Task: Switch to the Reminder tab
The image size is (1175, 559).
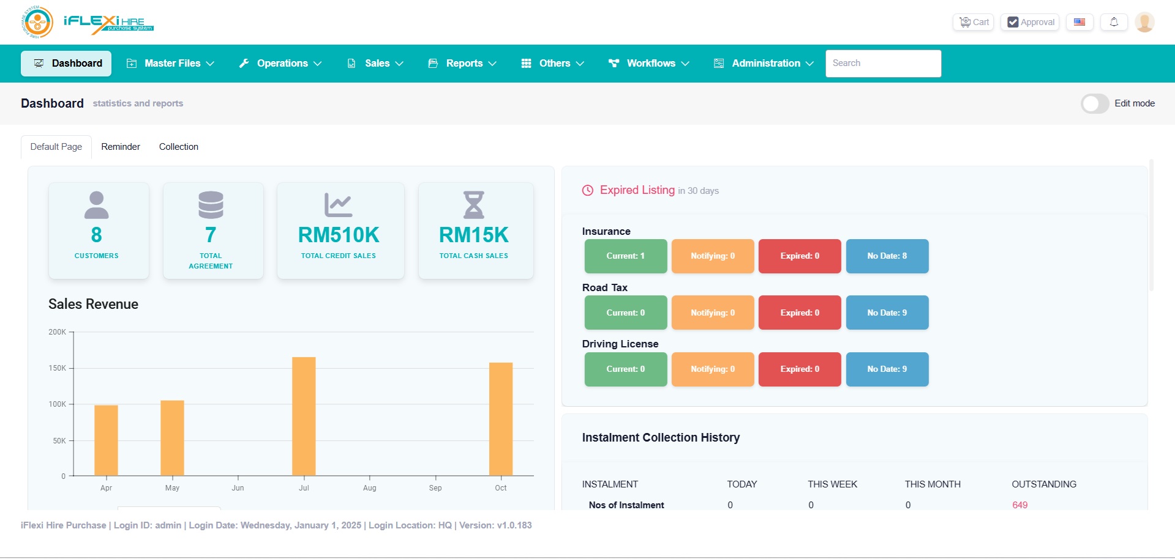Action: [121, 147]
